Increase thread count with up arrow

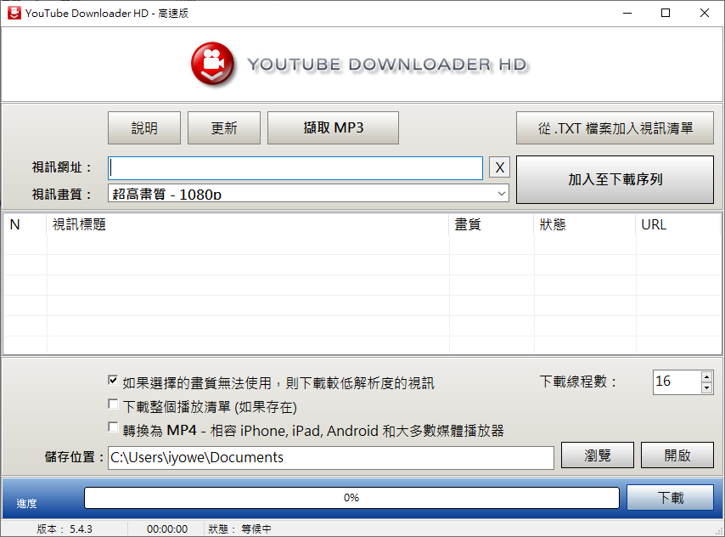click(x=706, y=376)
